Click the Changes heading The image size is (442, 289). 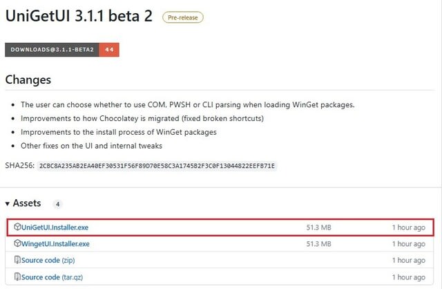tap(28, 80)
